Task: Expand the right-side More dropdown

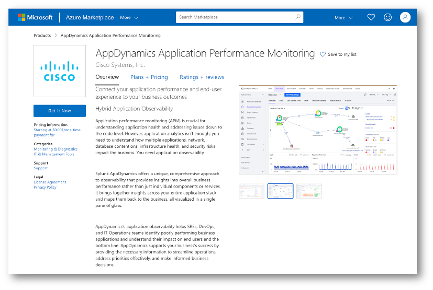Action: (343, 18)
